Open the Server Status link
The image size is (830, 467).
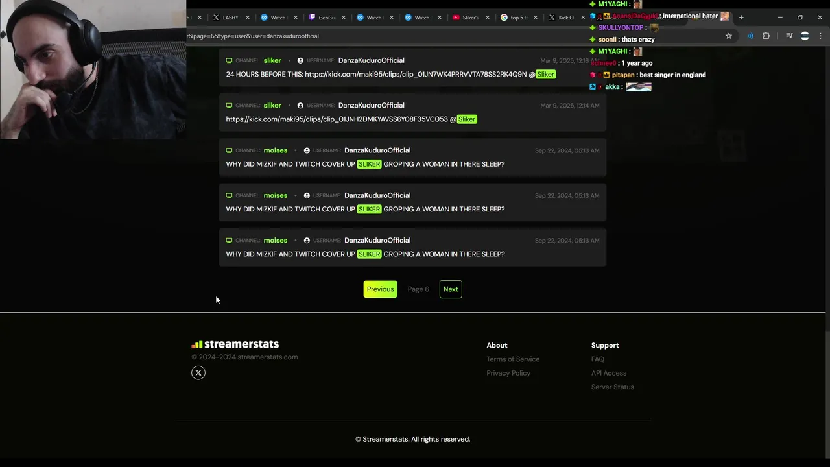pos(613,387)
